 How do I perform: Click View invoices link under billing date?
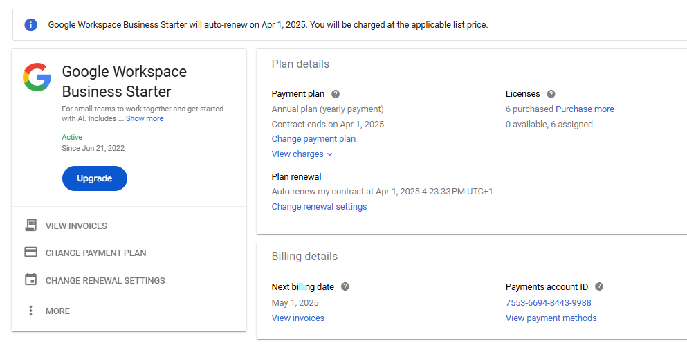[298, 318]
